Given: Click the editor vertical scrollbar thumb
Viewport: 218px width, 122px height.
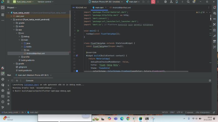Looking at the screenshot, I should point(211,18).
